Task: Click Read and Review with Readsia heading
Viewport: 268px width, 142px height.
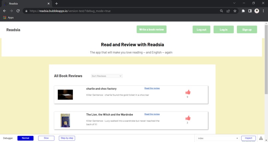Action: pos(132,45)
